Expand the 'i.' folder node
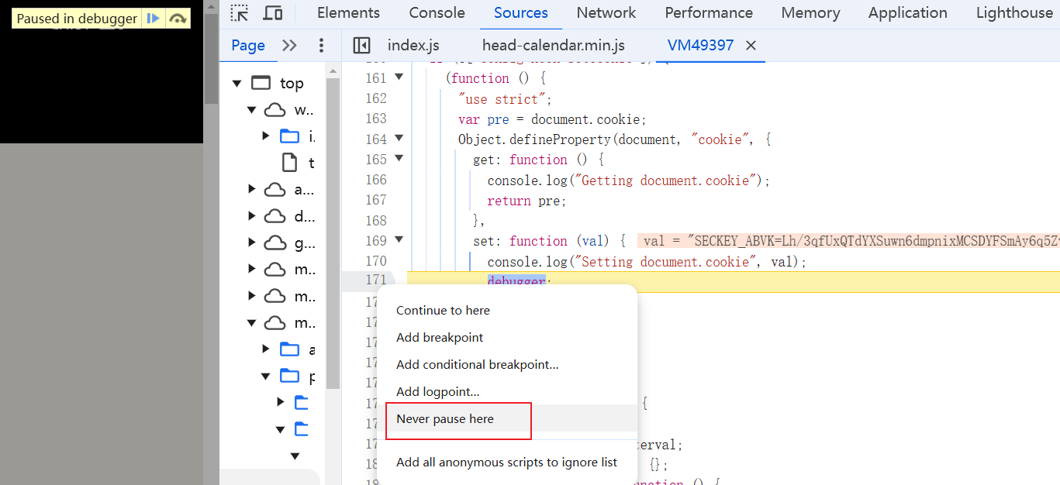 [x=266, y=136]
